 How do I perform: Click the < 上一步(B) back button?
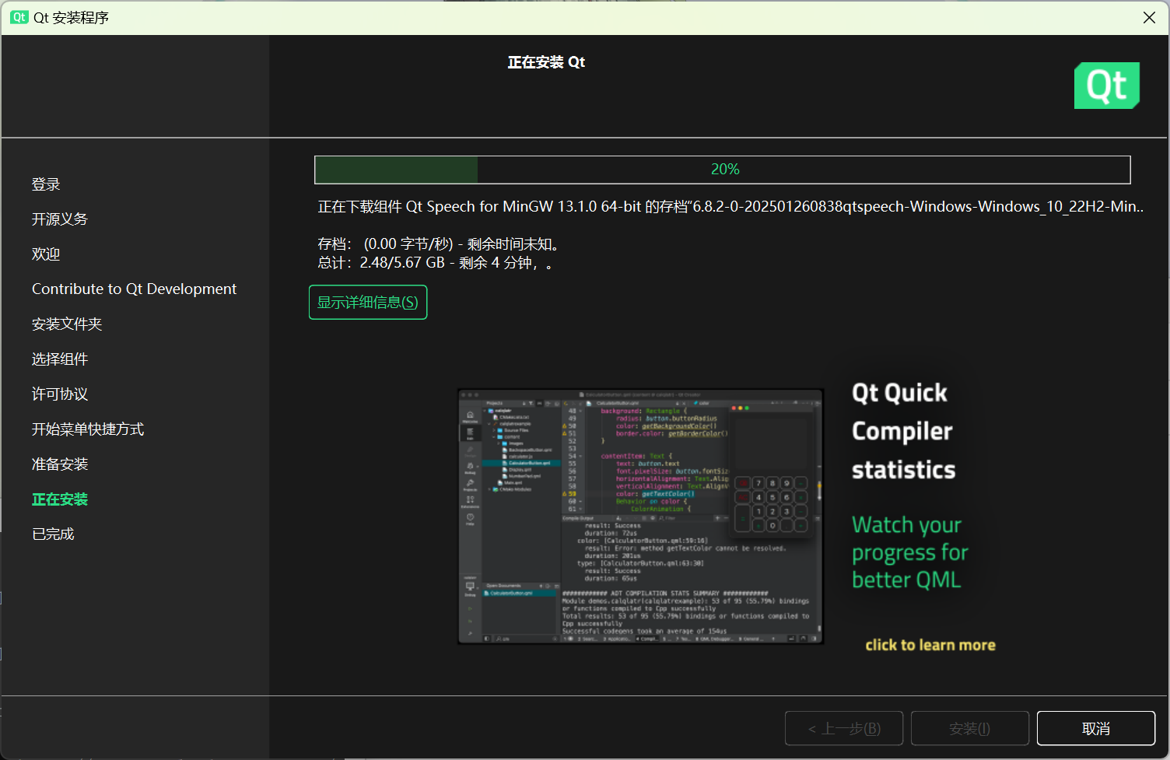[x=843, y=728]
